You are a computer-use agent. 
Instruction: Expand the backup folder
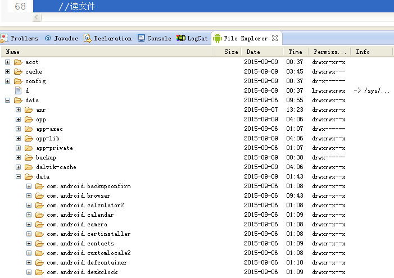point(18,157)
